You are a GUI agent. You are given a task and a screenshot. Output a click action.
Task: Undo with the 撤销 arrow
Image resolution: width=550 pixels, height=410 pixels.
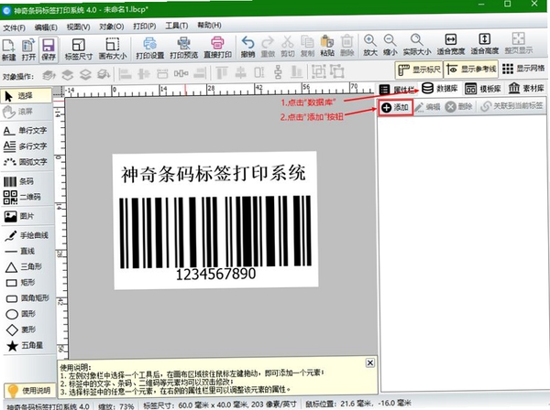(x=248, y=47)
